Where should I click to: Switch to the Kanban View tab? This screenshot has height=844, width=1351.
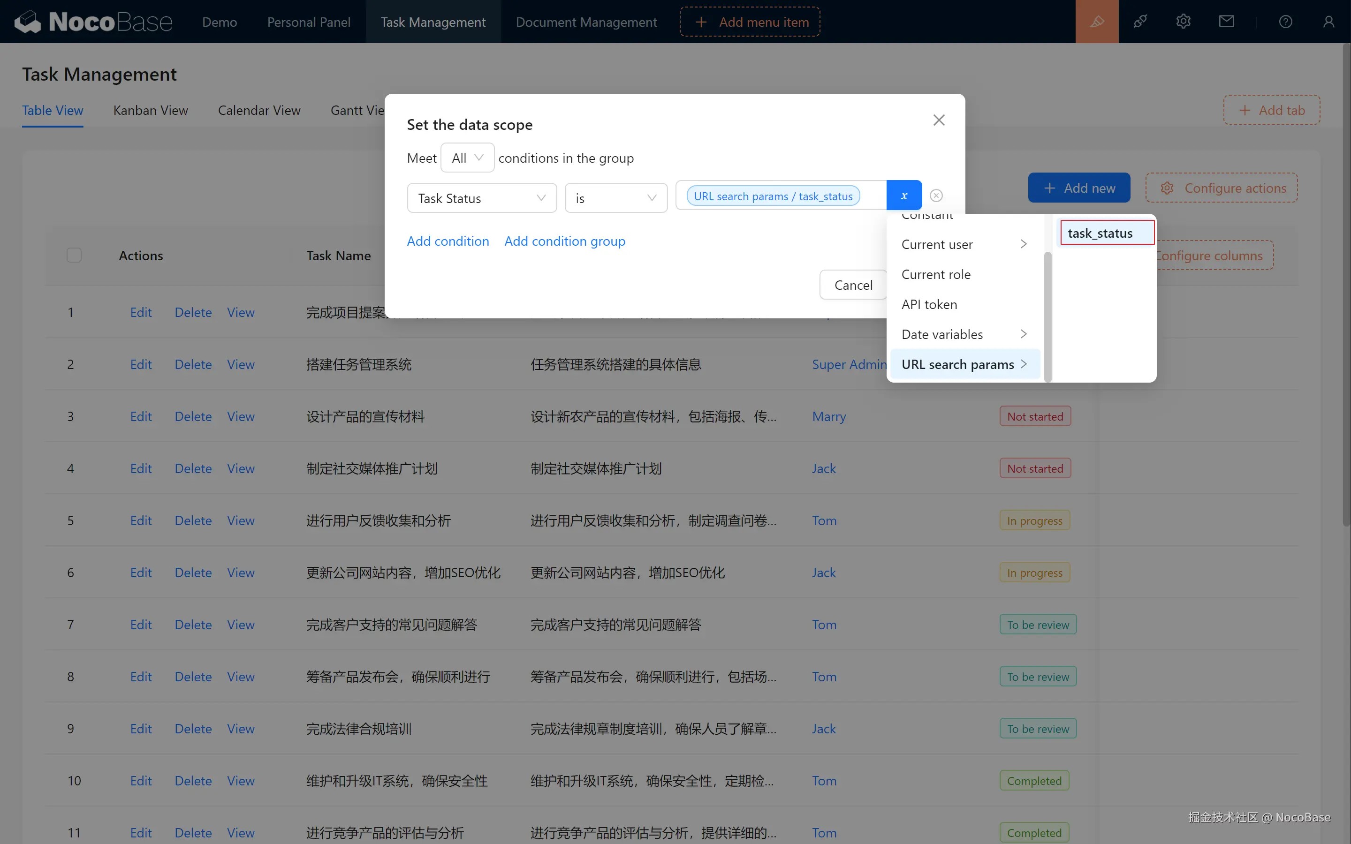pyautogui.click(x=150, y=111)
